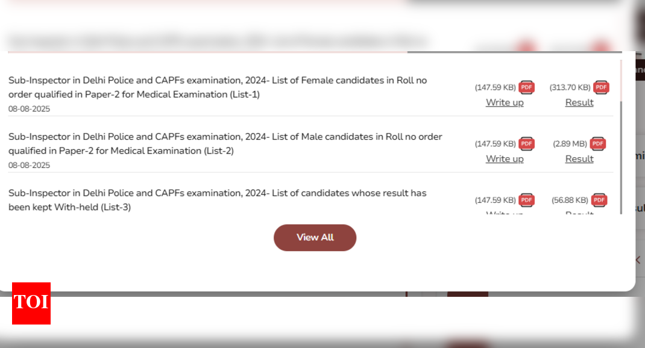Open the Write up link for Male candidates List-2

coord(505,158)
